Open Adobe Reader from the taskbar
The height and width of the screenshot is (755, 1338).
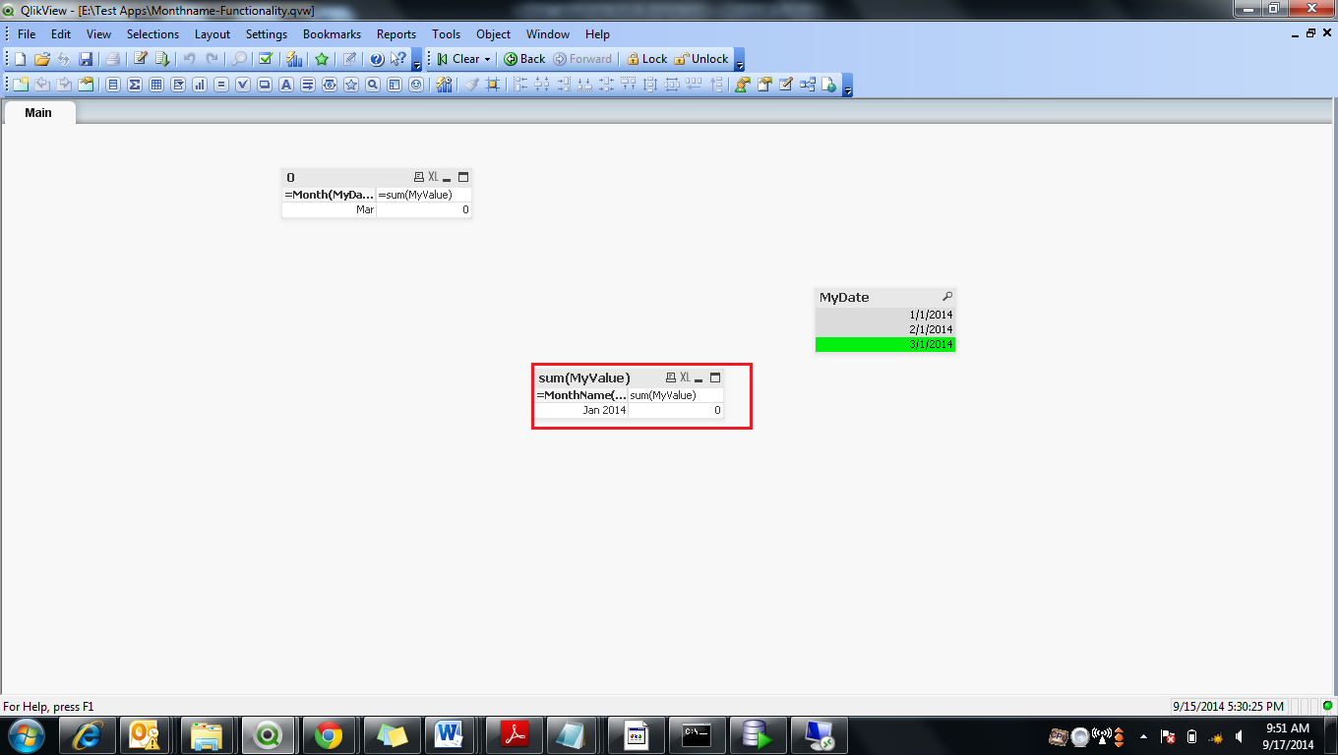(514, 734)
